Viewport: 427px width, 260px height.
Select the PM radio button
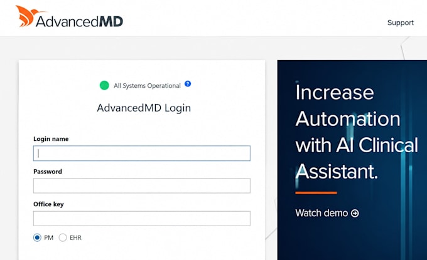[37, 237]
